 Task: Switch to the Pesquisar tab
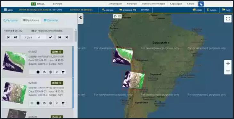11,20
